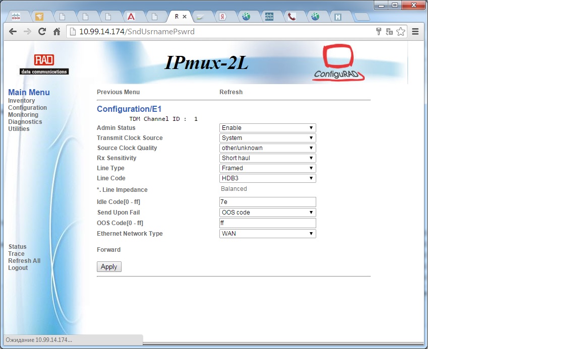
Task: Click Refresh All in the sidebar
Action: pos(24,260)
